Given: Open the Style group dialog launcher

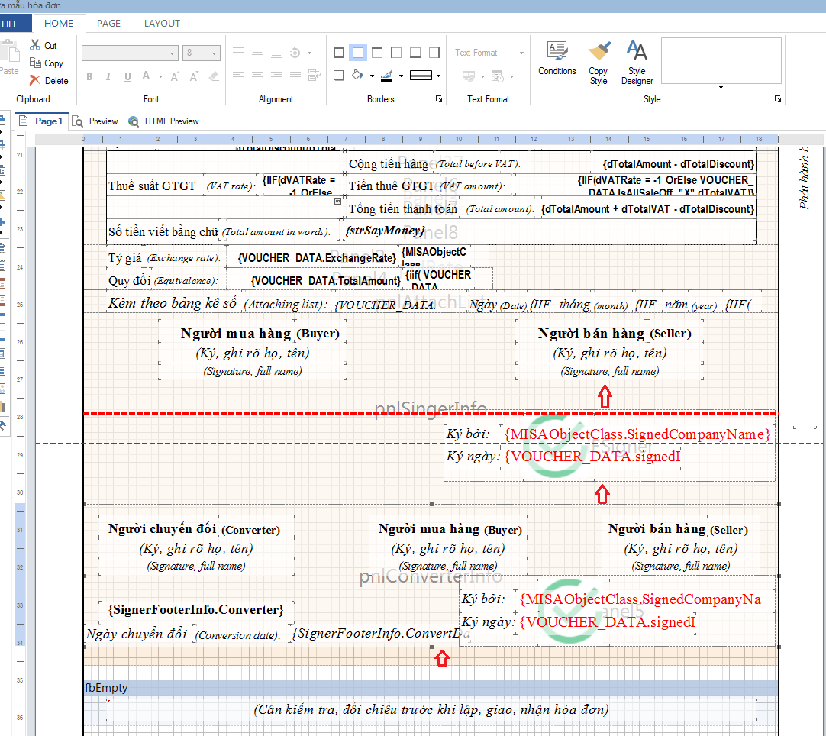Looking at the screenshot, I should (x=778, y=99).
